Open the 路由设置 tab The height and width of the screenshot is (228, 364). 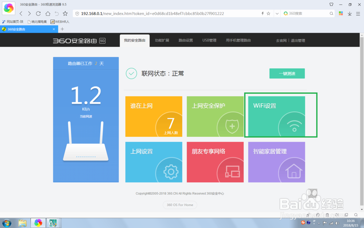(x=186, y=40)
